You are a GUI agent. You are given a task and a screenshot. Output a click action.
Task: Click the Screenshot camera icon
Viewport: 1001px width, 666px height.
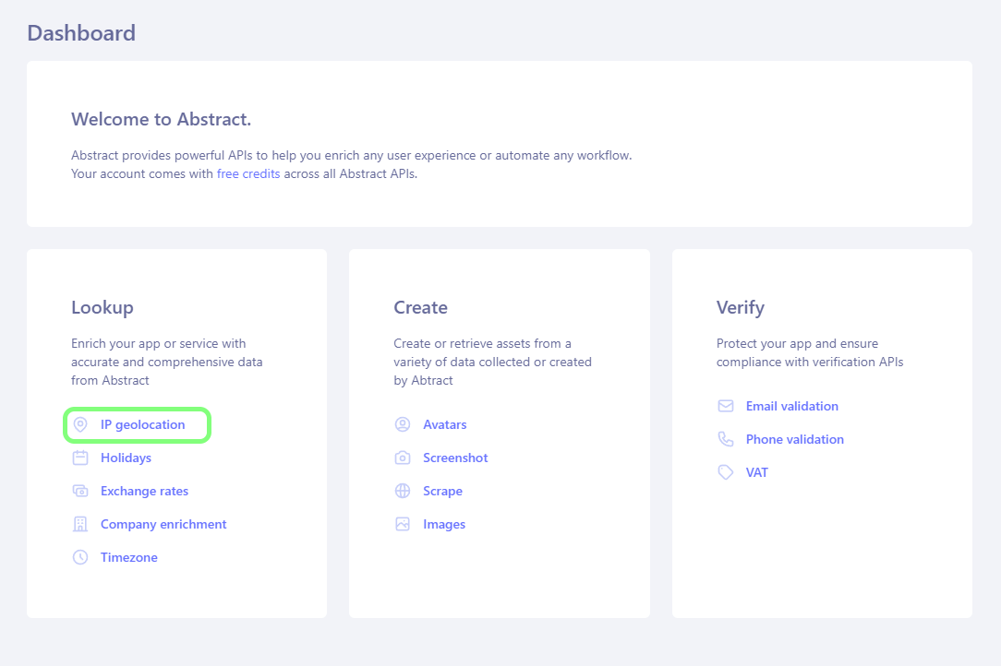tap(403, 458)
